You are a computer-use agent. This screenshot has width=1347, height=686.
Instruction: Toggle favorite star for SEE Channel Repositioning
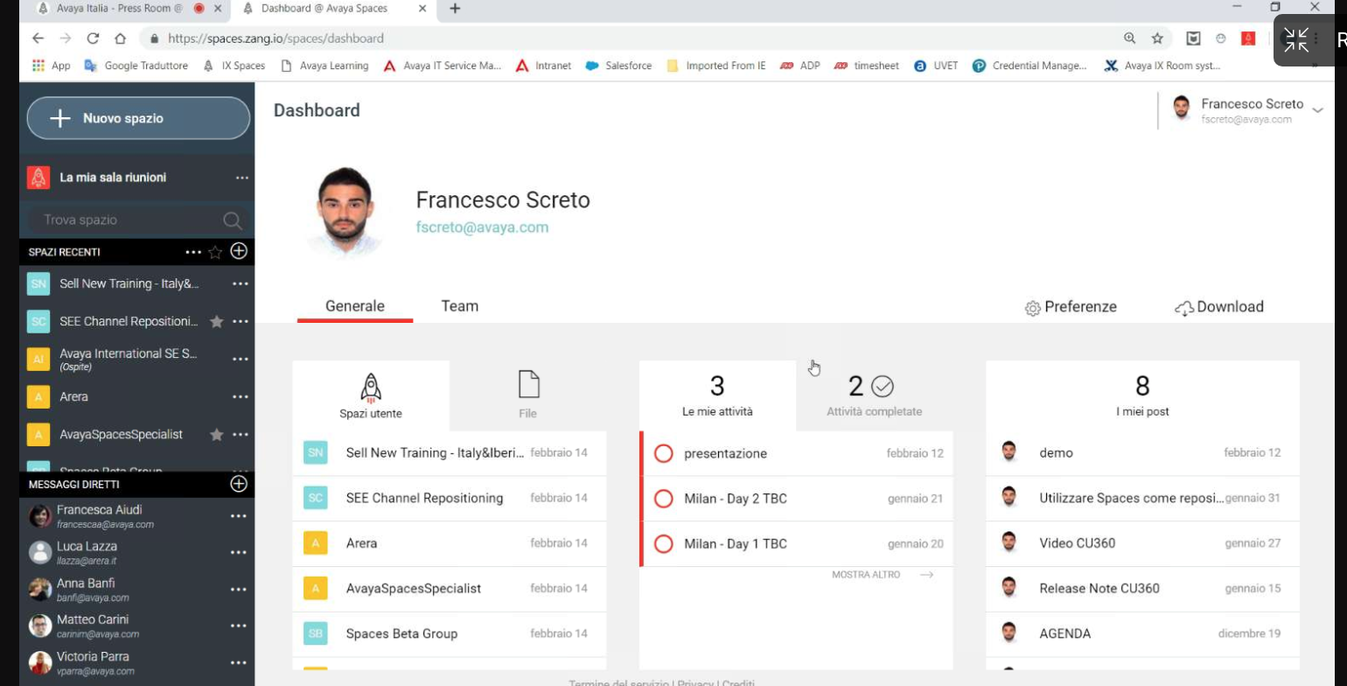[217, 322]
